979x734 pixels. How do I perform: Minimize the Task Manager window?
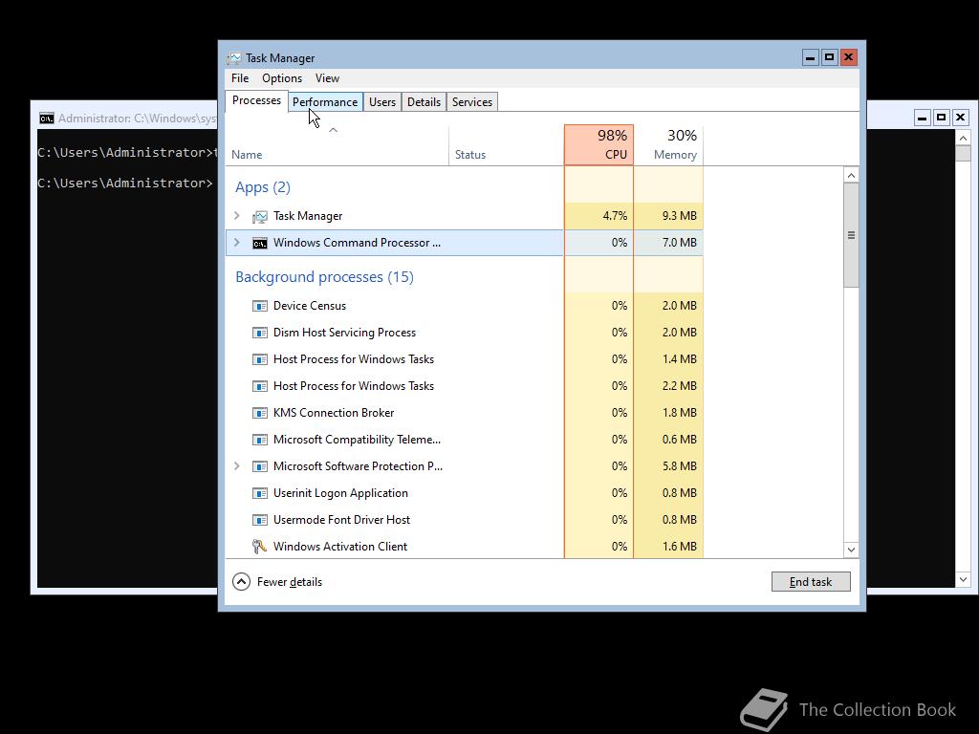coord(811,58)
